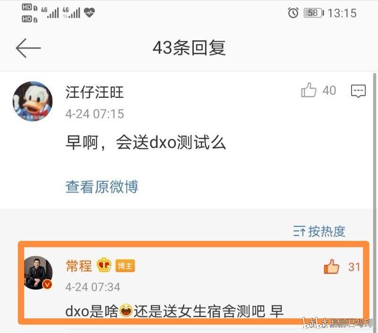Tap the battery indicator showing 58
Screen dimensions: 378x333
click(x=314, y=13)
